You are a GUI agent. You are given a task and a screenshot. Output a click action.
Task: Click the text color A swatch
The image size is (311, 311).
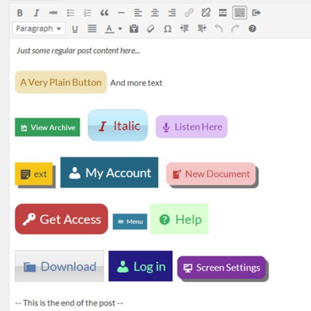(x=109, y=29)
